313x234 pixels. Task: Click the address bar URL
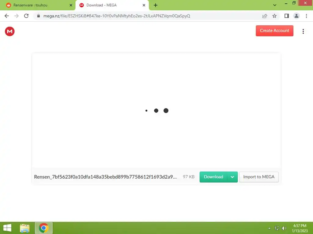(x=117, y=16)
